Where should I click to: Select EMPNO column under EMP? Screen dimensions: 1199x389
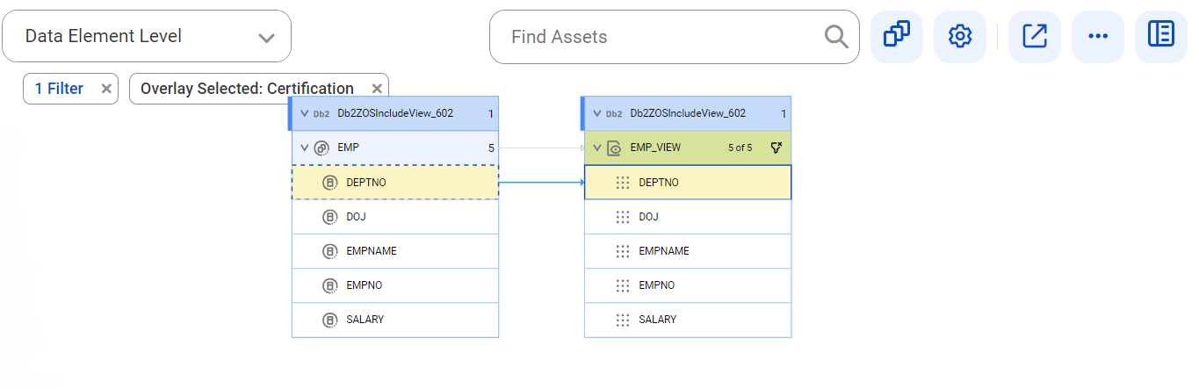(395, 285)
